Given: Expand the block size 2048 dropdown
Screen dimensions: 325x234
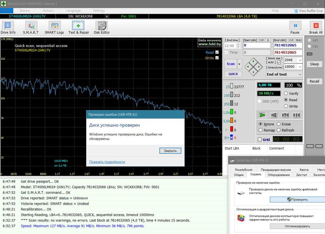Looking at the screenshot, I should pyautogui.click(x=300, y=60).
